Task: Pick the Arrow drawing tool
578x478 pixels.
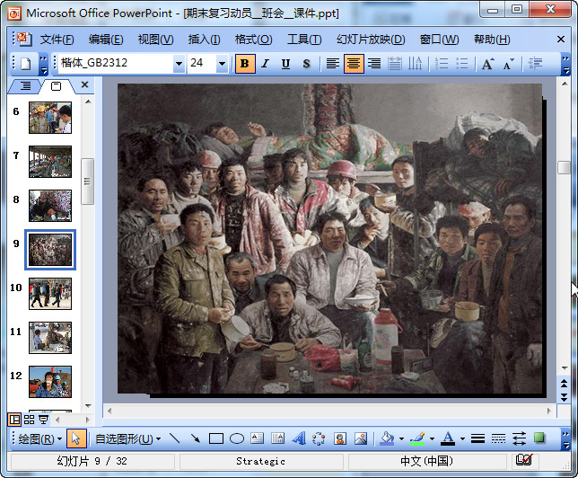Action: 195,438
